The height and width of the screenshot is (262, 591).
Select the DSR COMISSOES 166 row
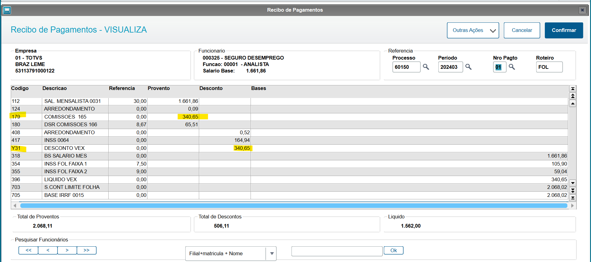pyautogui.click(x=289, y=124)
